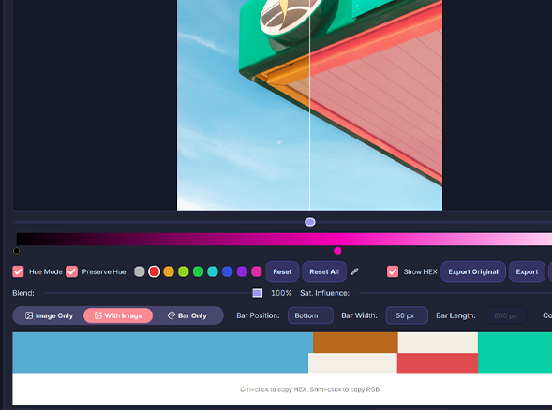The height and width of the screenshot is (410, 552).
Task: Click the image comparison slider handle
Action: [310, 222]
